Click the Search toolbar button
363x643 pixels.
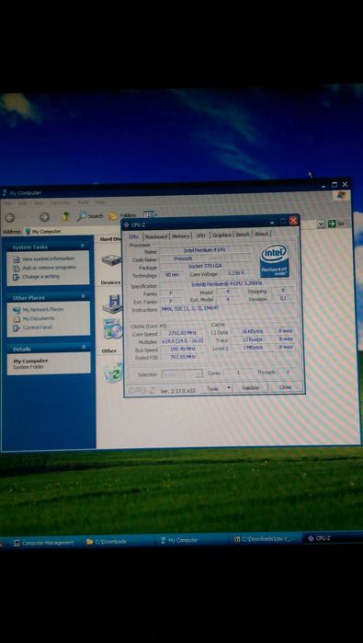[90, 215]
